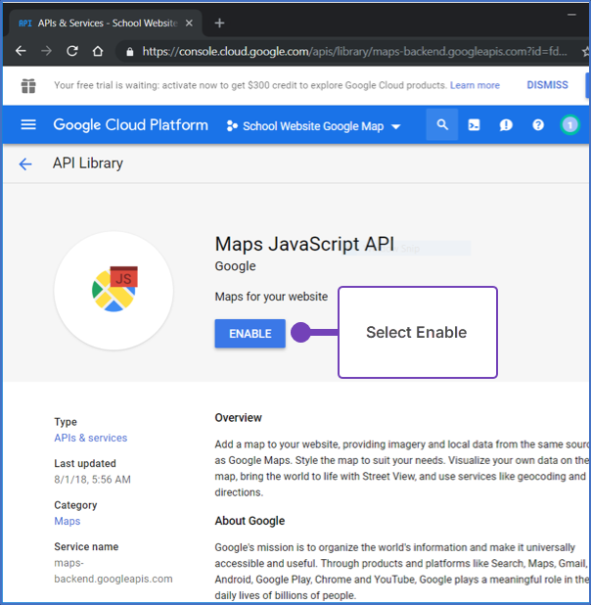591x605 pixels.
Task: Open the help question mark icon
Action: click(x=537, y=125)
